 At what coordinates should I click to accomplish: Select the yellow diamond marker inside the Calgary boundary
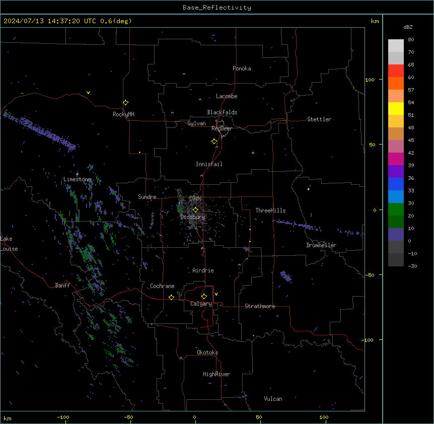(x=204, y=297)
